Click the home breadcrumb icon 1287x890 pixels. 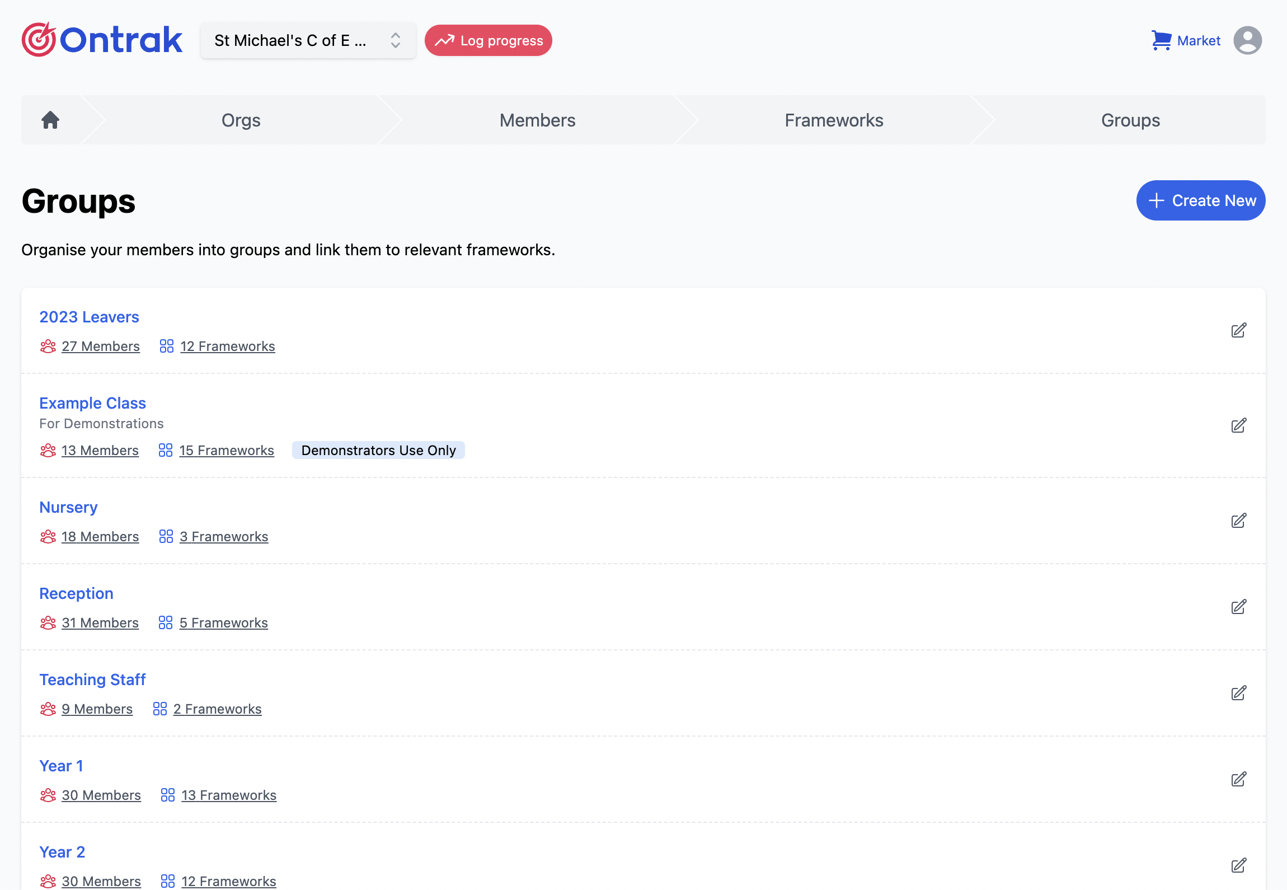(x=50, y=119)
